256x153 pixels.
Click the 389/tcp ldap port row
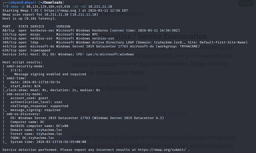125,42
